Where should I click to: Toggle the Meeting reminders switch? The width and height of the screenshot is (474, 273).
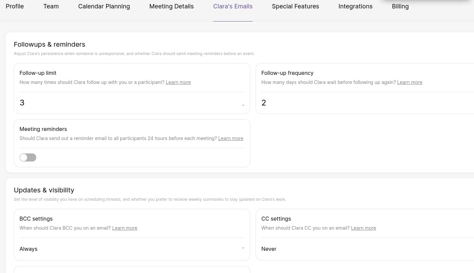pyautogui.click(x=28, y=157)
